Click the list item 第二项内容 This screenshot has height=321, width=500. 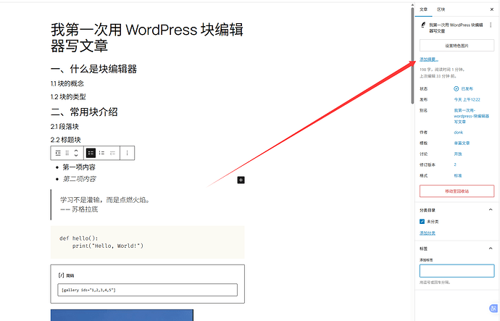[80, 179]
